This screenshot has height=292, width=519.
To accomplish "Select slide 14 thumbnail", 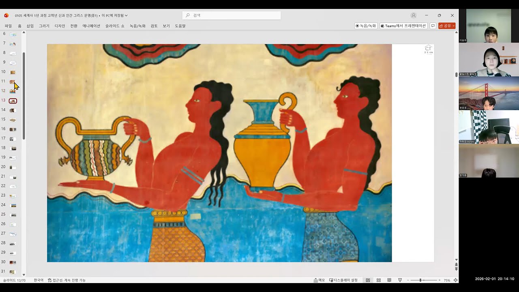I will coord(13,110).
